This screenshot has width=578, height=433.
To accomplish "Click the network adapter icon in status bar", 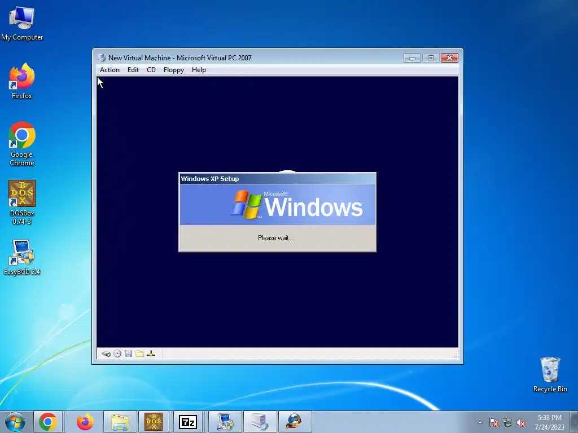I will [151, 354].
